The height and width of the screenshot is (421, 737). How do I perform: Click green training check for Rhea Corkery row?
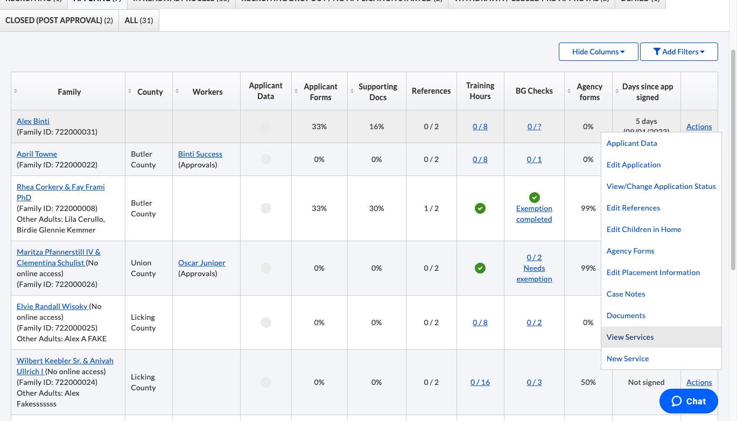[480, 208]
